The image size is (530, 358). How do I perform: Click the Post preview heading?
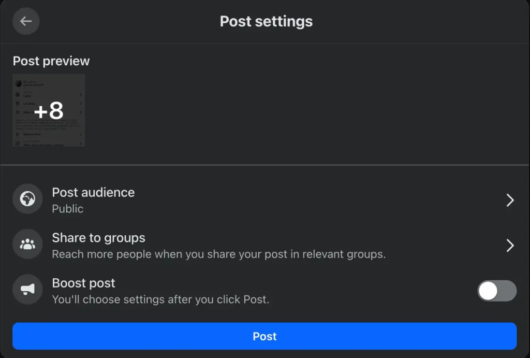coord(51,61)
